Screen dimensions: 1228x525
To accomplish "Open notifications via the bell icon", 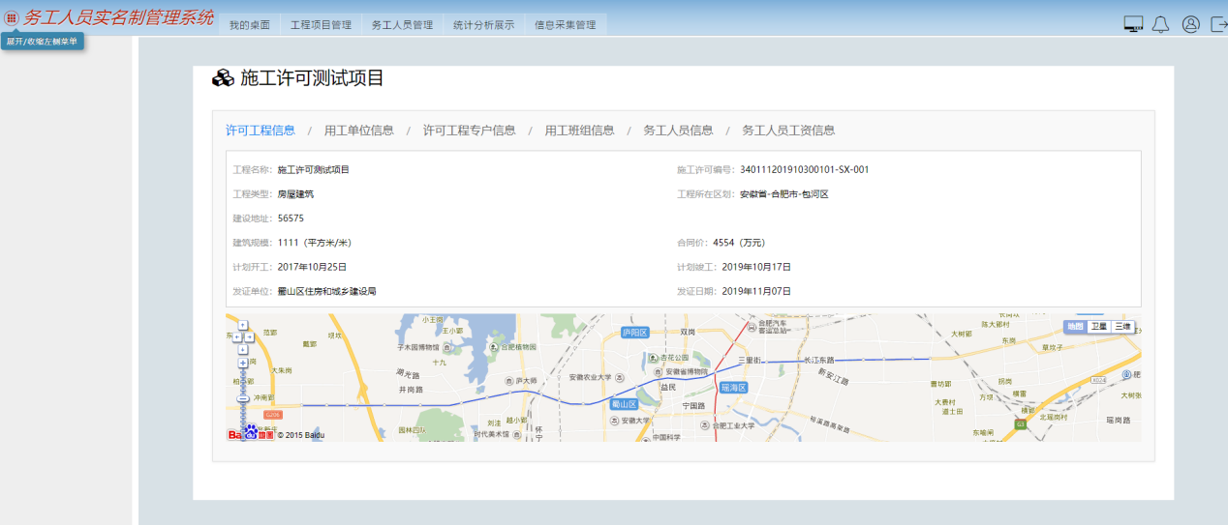I will (x=1161, y=24).
